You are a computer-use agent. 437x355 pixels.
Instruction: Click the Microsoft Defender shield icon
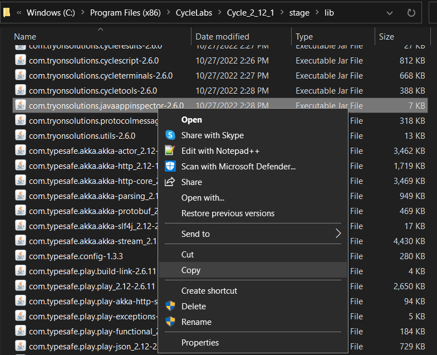coord(170,166)
